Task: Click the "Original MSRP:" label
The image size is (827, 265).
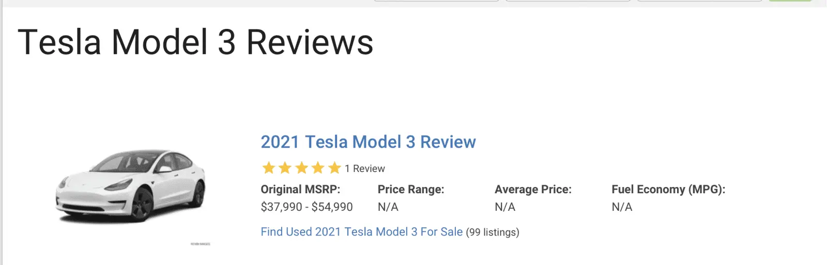Action: [x=300, y=190]
